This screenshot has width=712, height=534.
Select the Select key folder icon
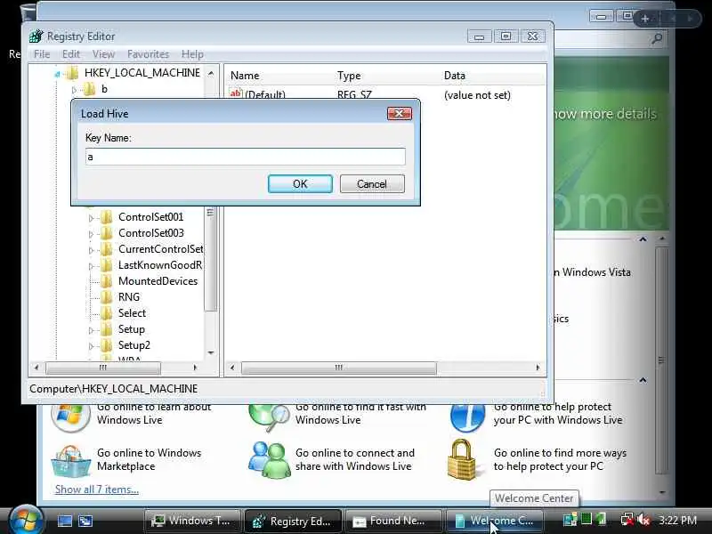(106, 313)
